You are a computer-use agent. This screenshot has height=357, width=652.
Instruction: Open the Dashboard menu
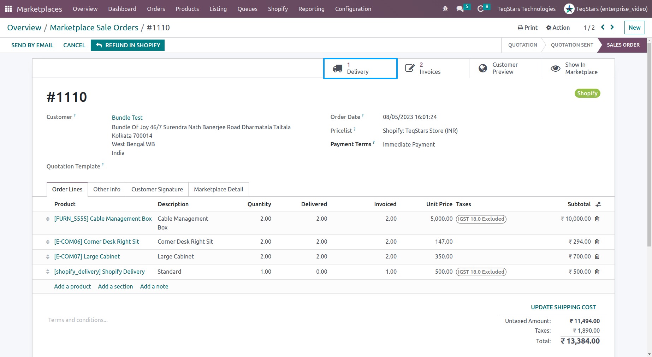[122, 9]
